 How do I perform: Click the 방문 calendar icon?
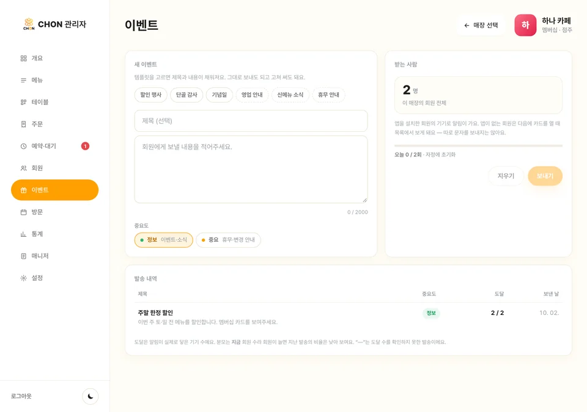click(x=24, y=212)
